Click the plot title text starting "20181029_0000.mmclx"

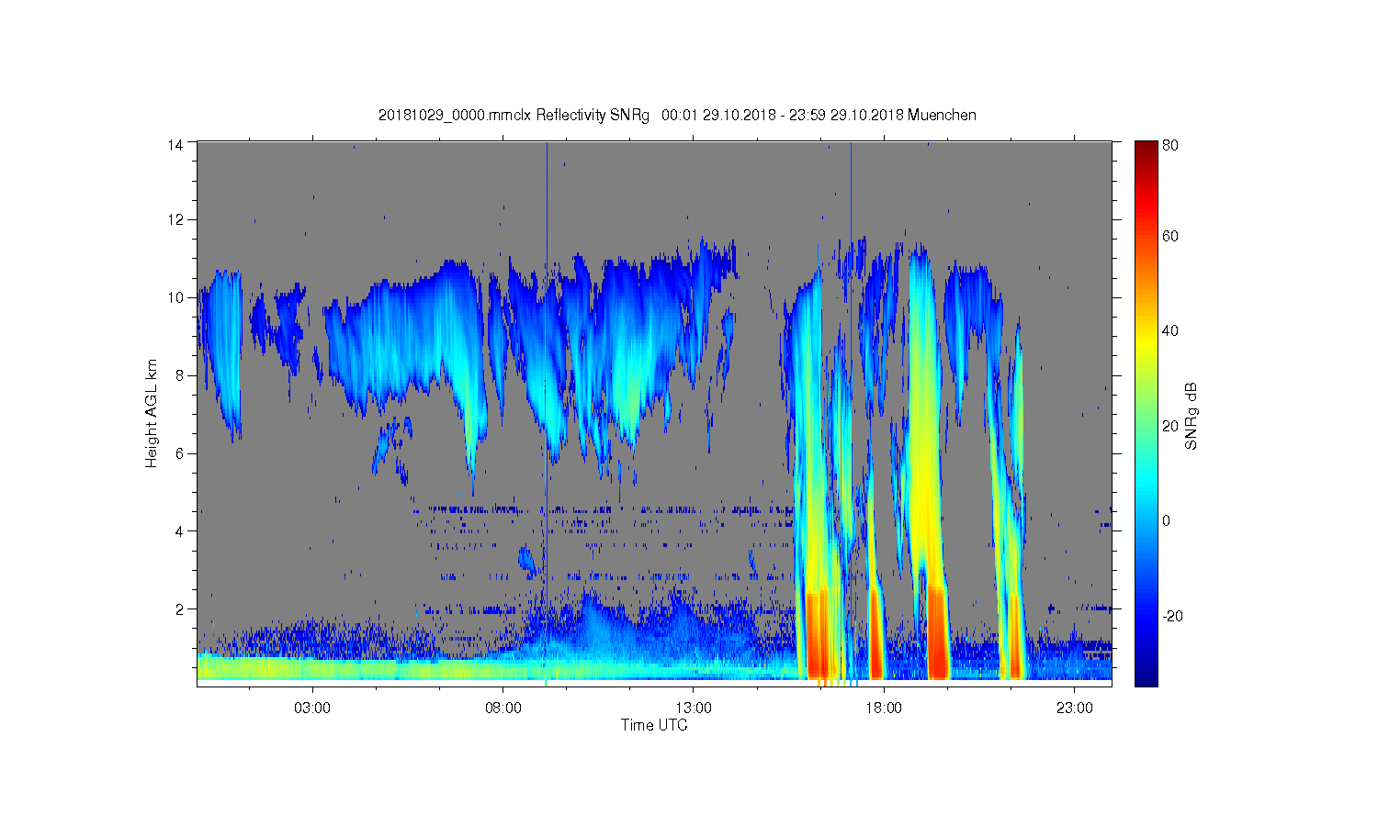click(x=677, y=116)
